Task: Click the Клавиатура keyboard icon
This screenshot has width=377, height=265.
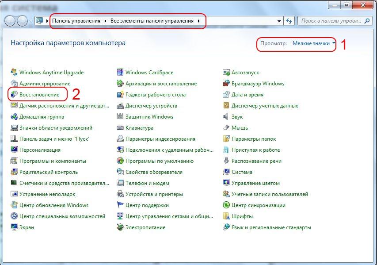Action: pyautogui.click(x=120, y=127)
